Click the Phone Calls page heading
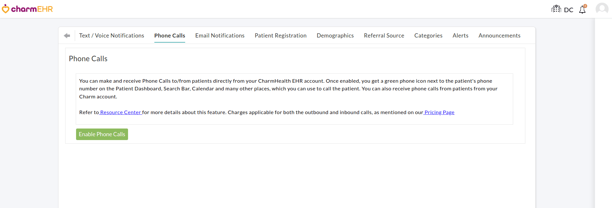 coord(88,59)
